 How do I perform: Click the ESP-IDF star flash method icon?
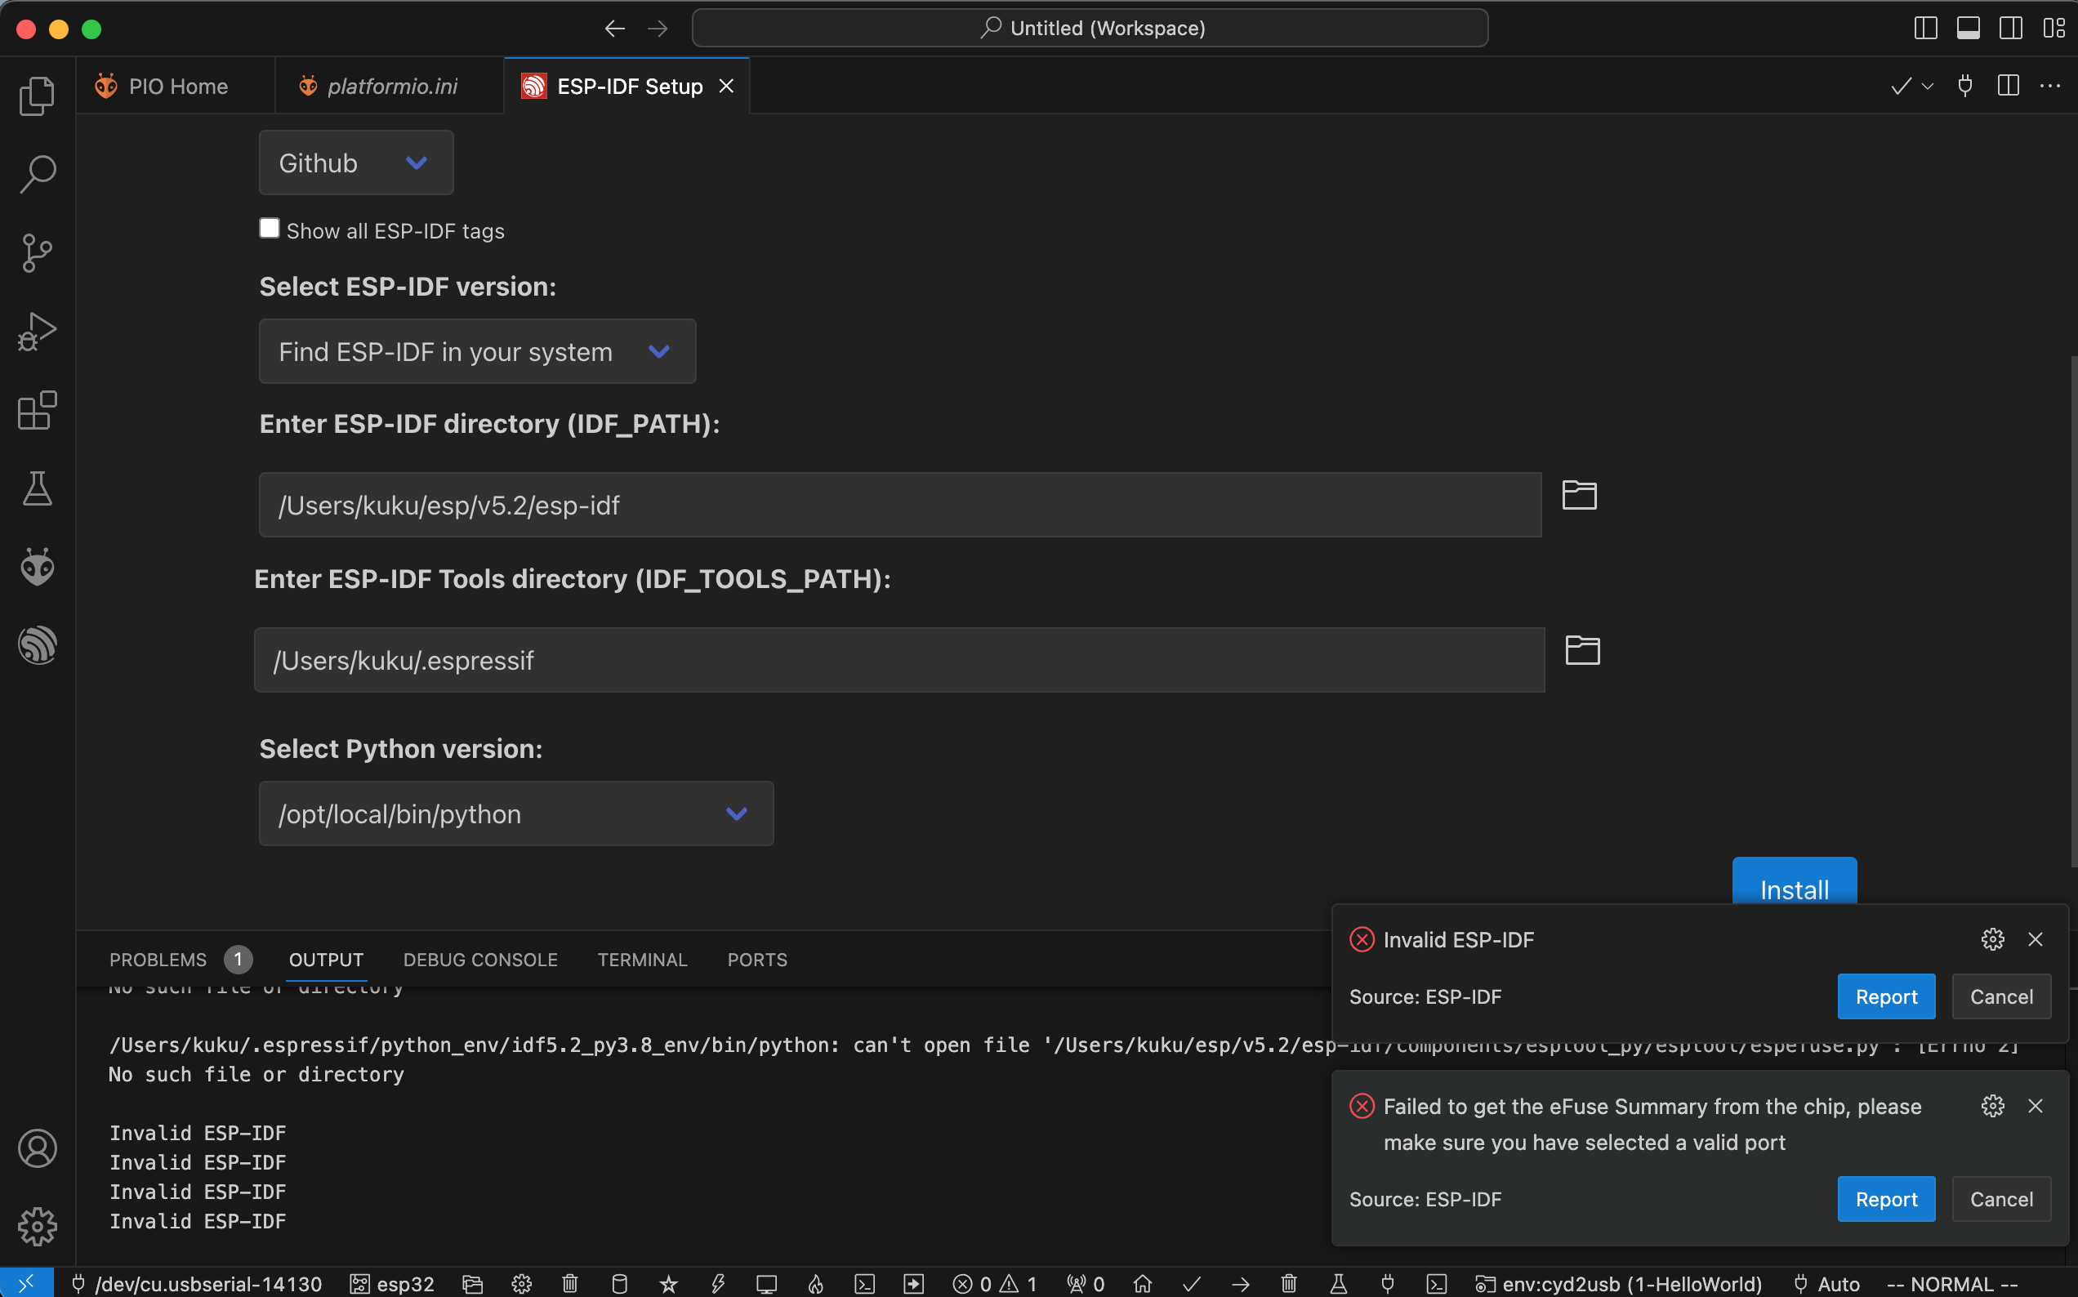pyautogui.click(x=669, y=1283)
